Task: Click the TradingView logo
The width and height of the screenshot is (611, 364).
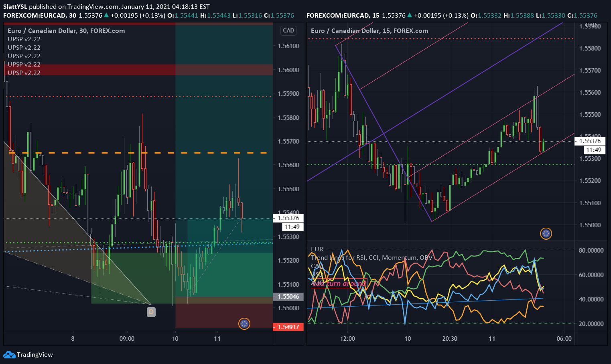Action: point(28,354)
